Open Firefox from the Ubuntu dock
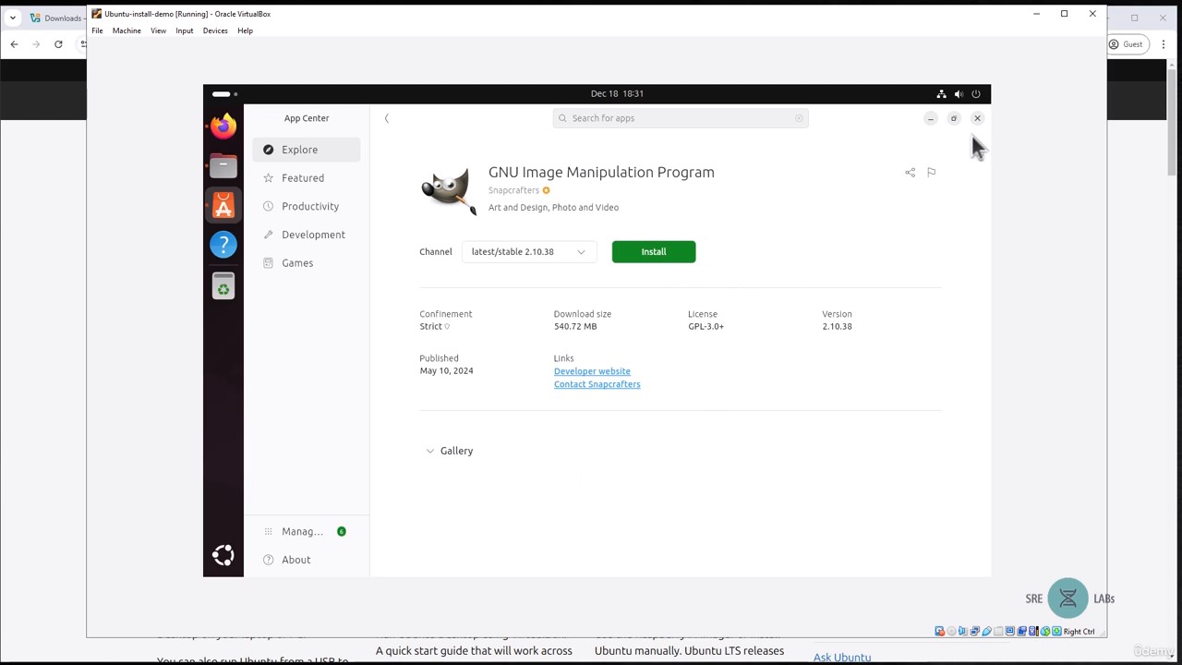Image resolution: width=1182 pixels, height=665 pixels. [x=223, y=126]
